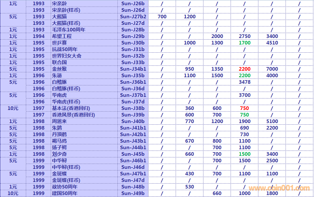
Task: Open the coin001.com watermark link
Action: [x=279, y=188]
